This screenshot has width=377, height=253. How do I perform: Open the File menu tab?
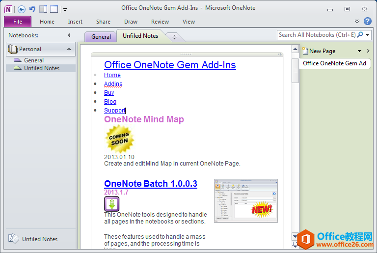pyautogui.click(x=18, y=22)
